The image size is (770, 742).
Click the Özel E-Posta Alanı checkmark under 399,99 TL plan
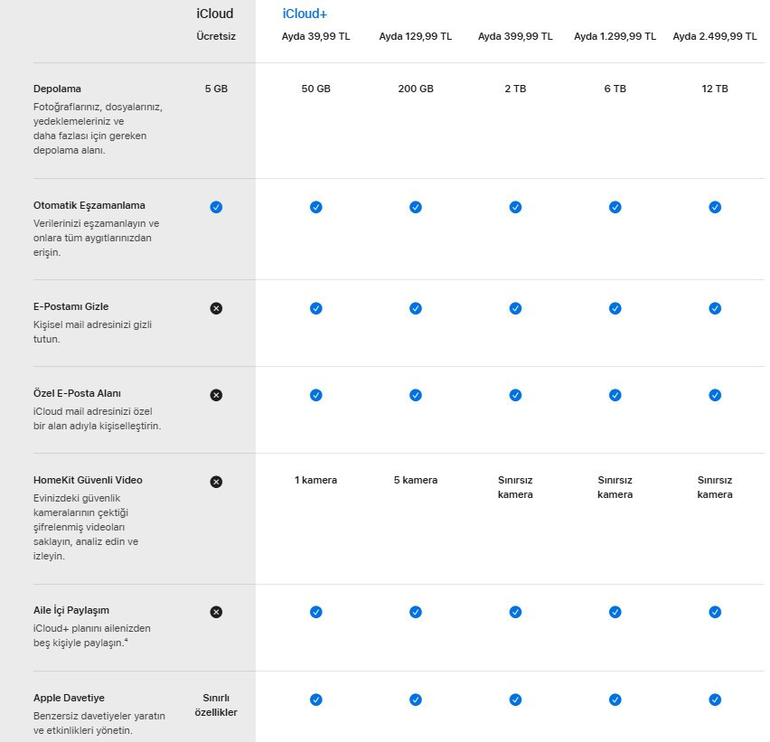click(515, 395)
